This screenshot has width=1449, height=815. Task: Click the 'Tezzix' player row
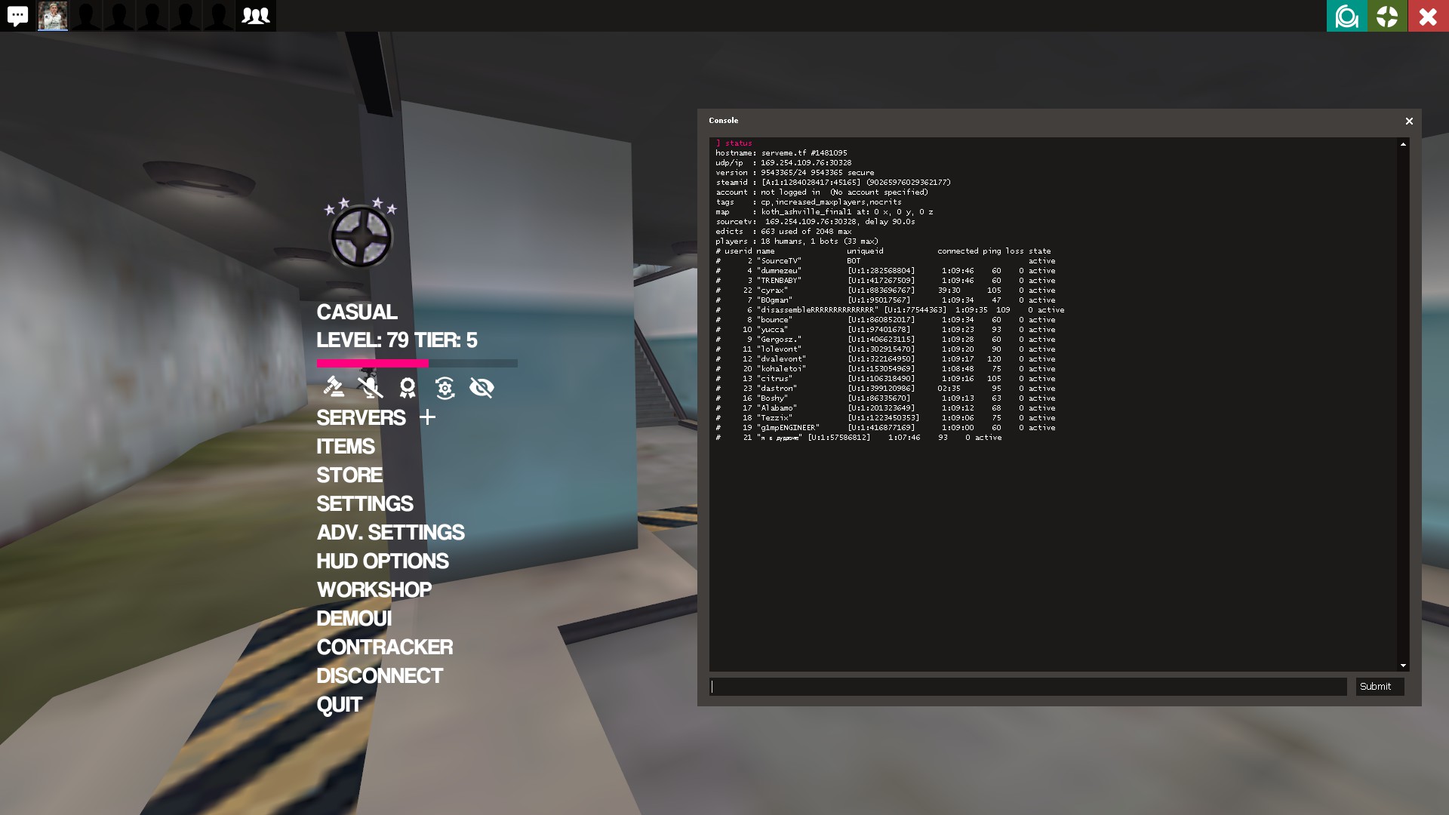[x=885, y=417]
